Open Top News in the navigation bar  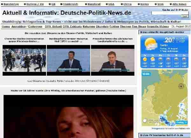click(x=139, y=26)
